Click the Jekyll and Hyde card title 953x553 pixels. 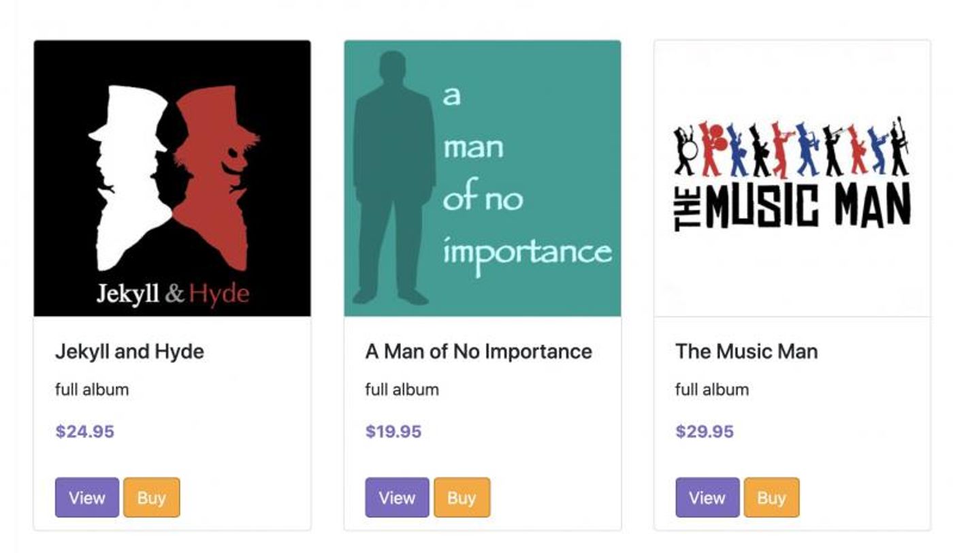pos(129,351)
